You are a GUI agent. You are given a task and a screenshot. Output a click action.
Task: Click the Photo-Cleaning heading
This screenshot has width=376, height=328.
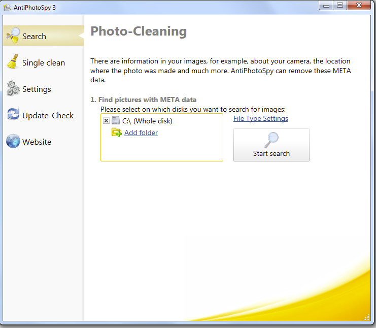[139, 31]
